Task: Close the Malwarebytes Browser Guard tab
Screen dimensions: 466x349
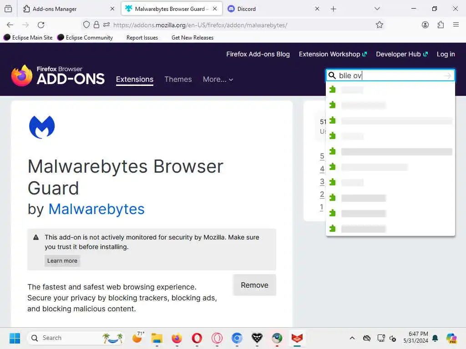Action: pyautogui.click(x=215, y=9)
